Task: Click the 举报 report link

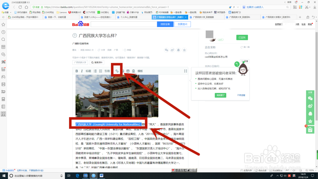Action: click(x=128, y=50)
